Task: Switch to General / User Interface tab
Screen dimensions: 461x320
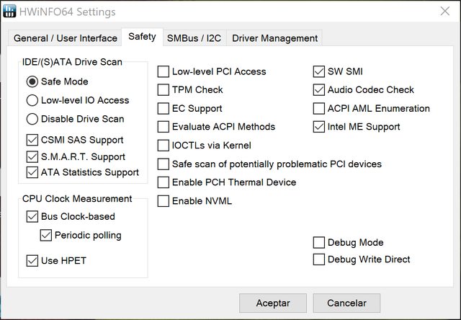Action: point(66,38)
